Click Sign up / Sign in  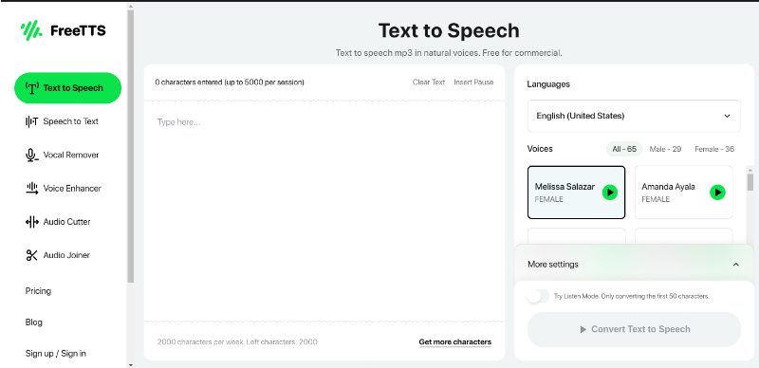click(x=56, y=354)
